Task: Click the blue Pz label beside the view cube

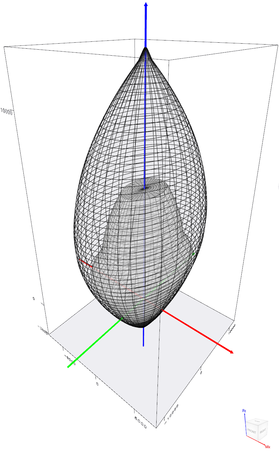Action: 244,411
